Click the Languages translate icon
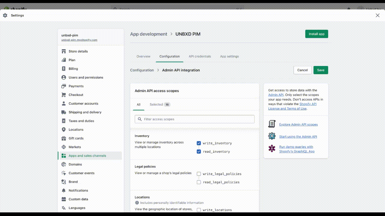The height and width of the screenshot is (216, 385). (x=64, y=208)
